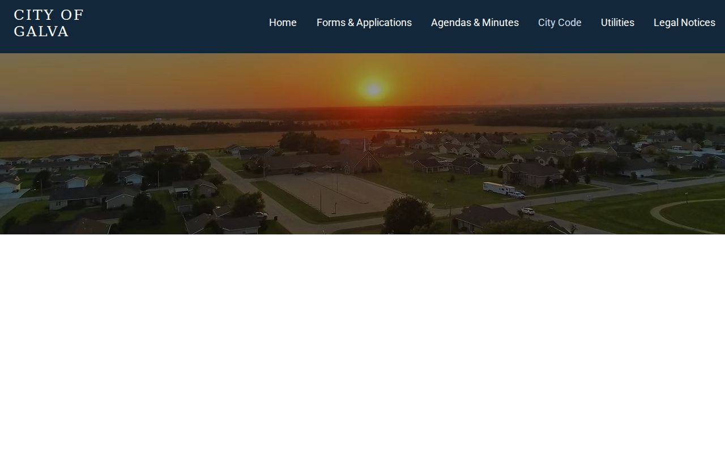725x453 pixels.
Task: Click the sunset aerial banner image
Action: point(362,144)
